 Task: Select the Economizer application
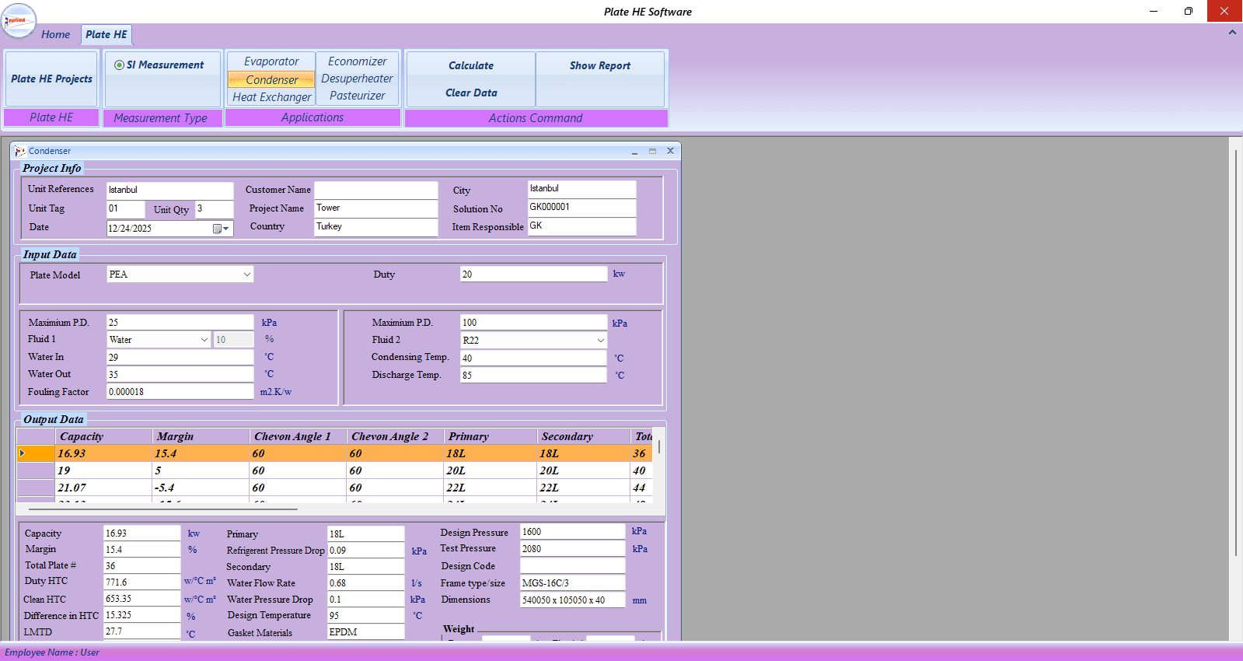pos(357,61)
